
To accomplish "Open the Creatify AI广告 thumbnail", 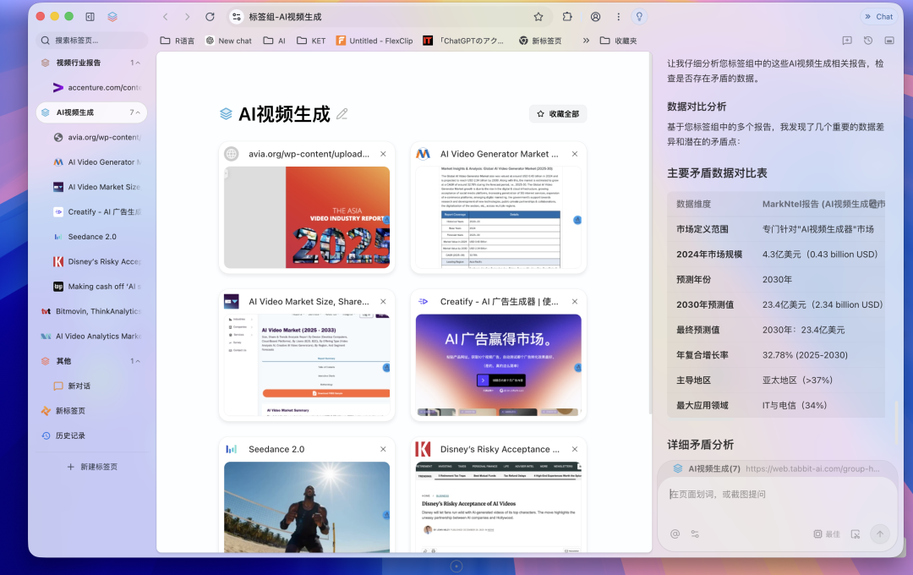I will [x=499, y=364].
